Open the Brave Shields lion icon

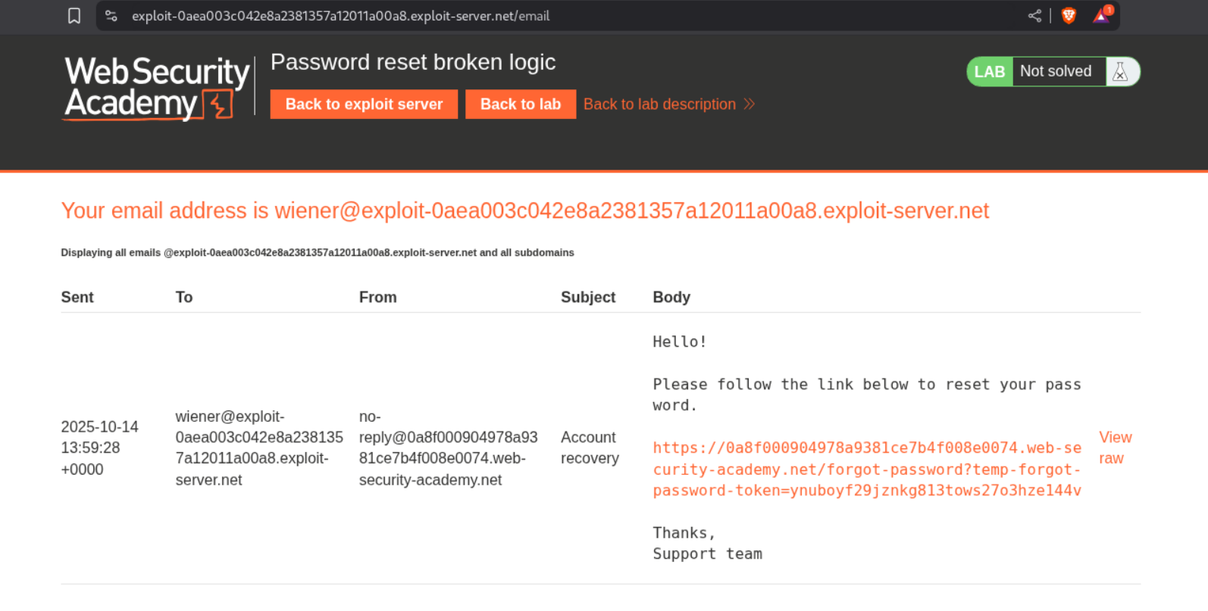(x=1069, y=16)
